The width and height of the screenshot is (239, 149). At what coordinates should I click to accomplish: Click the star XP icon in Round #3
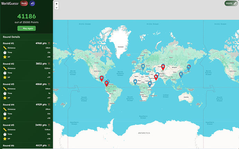coord(5,98)
